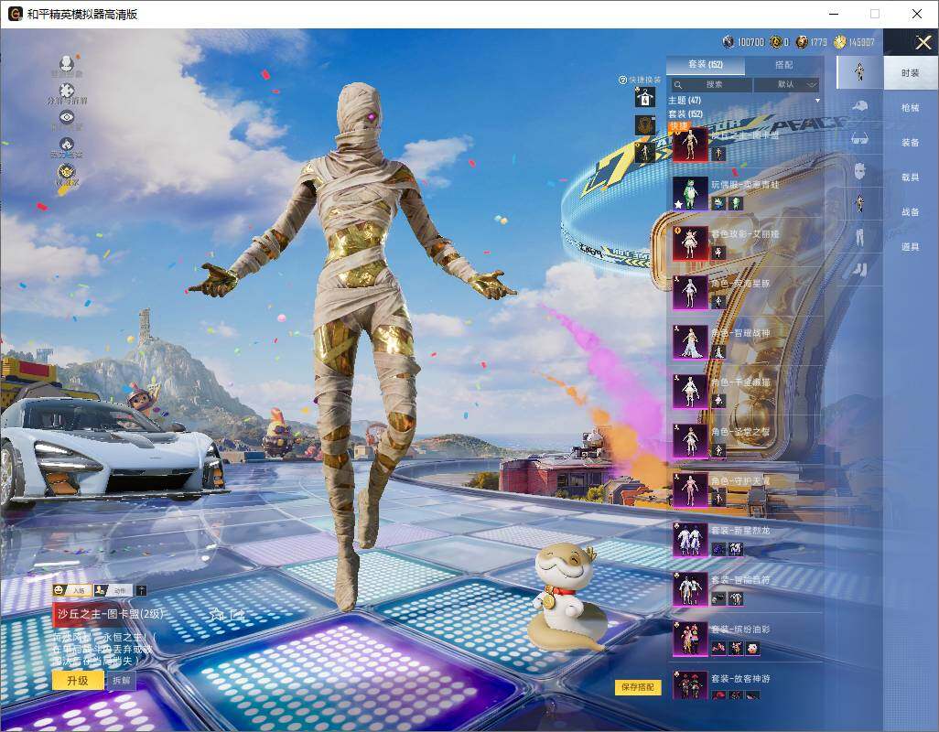This screenshot has width=939, height=732.
Task: Expand the arrow next to 动作 button
Action: point(141,590)
